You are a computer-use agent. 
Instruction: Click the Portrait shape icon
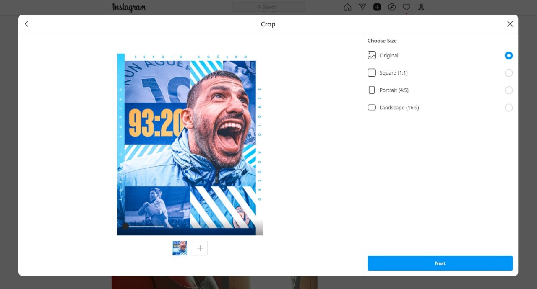tap(372, 90)
